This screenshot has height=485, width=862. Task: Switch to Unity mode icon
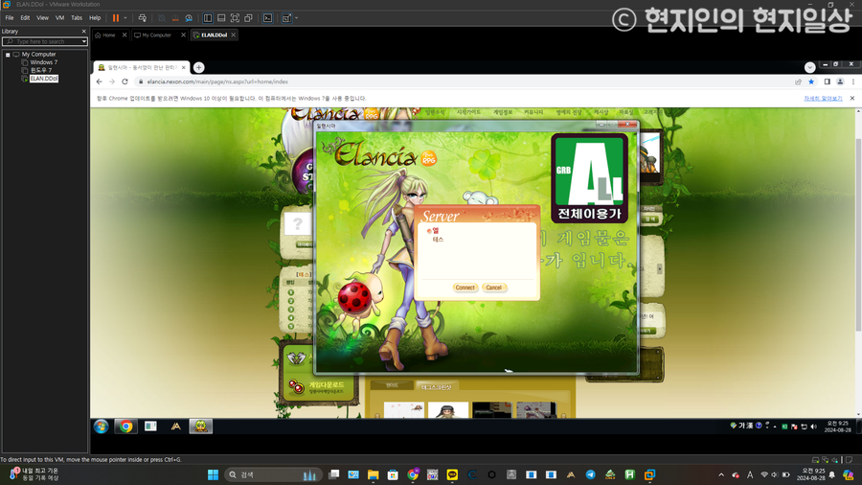click(248, 18)
